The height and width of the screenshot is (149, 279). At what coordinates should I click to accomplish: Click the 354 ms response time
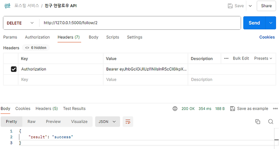205,108
